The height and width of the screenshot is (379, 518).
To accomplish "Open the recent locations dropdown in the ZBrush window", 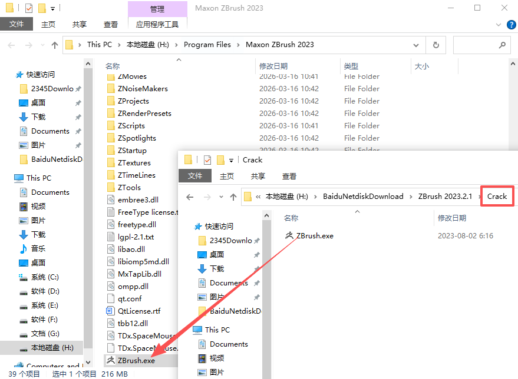I will coord(42,45).
